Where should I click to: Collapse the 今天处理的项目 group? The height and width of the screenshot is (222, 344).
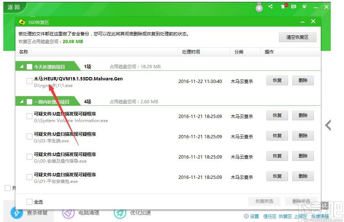(21, 67)
